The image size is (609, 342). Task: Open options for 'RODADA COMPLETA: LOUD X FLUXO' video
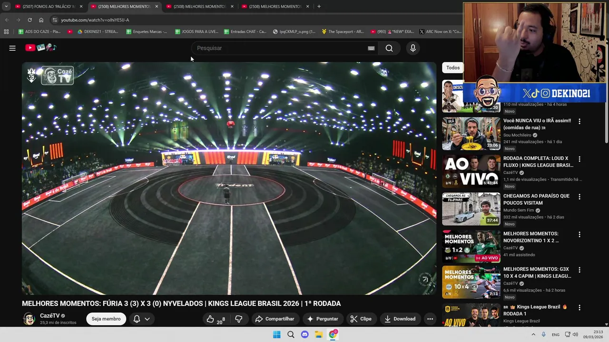pos(580,159)
